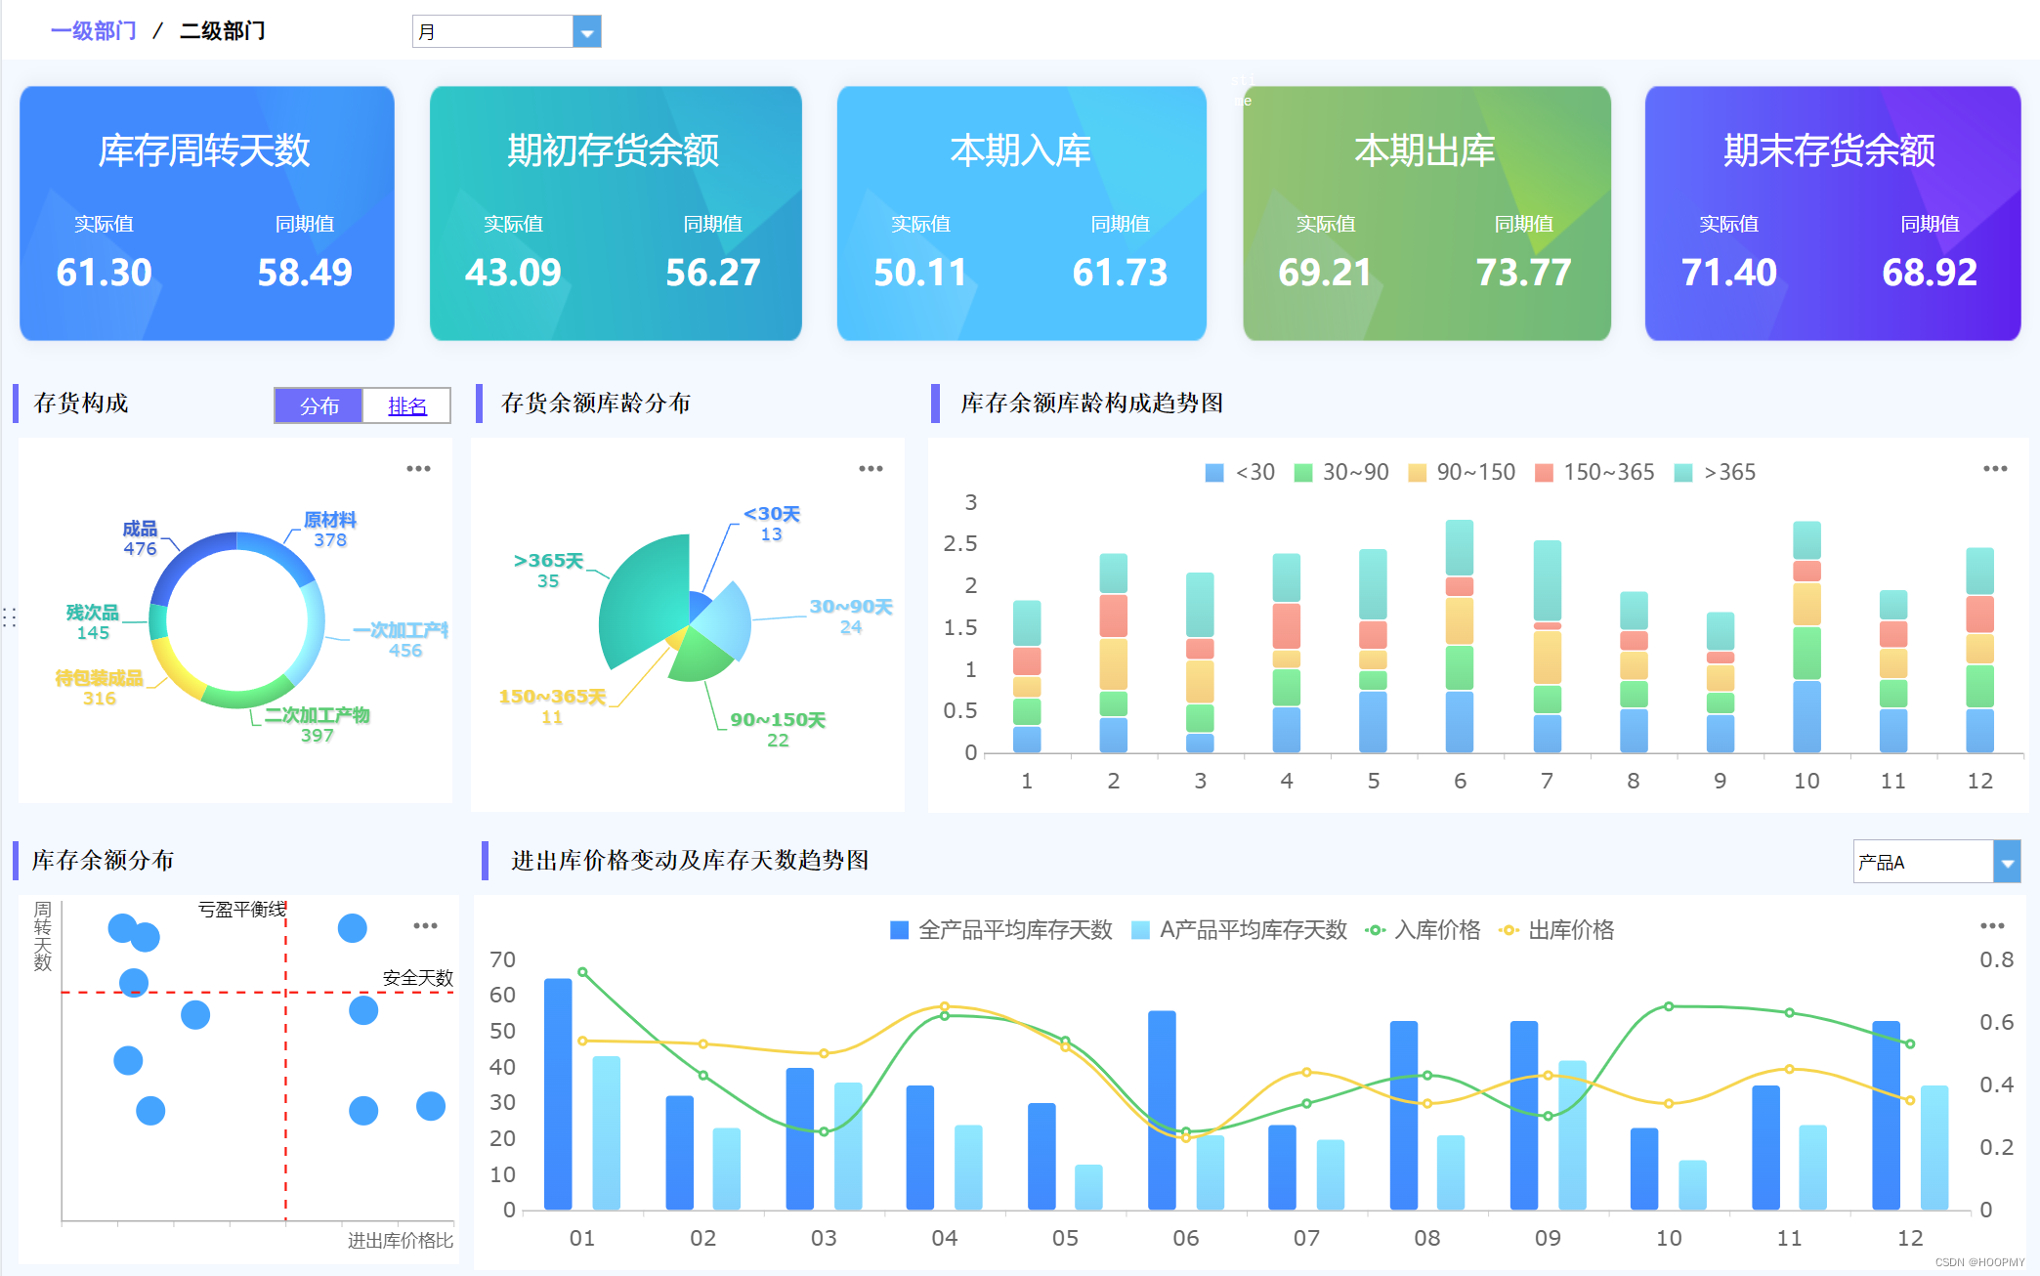Select 二级部门 in the breadcrumb
Screen dimensions: 2040x1276
coord(222,31)
